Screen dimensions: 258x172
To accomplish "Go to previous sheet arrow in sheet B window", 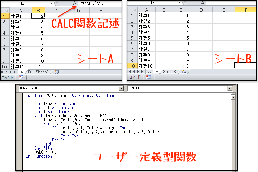I will [134, 71].
